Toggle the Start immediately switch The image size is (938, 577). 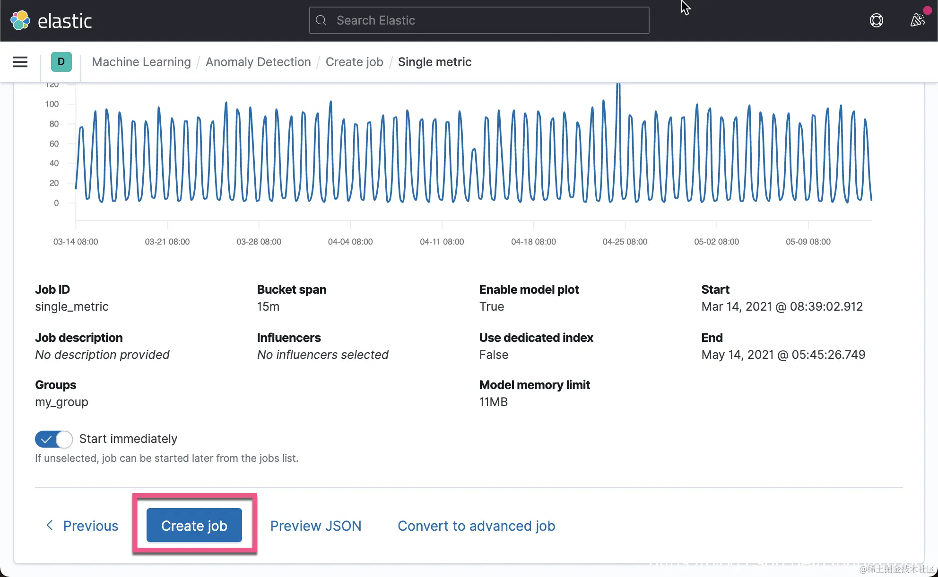coord(53,439)
